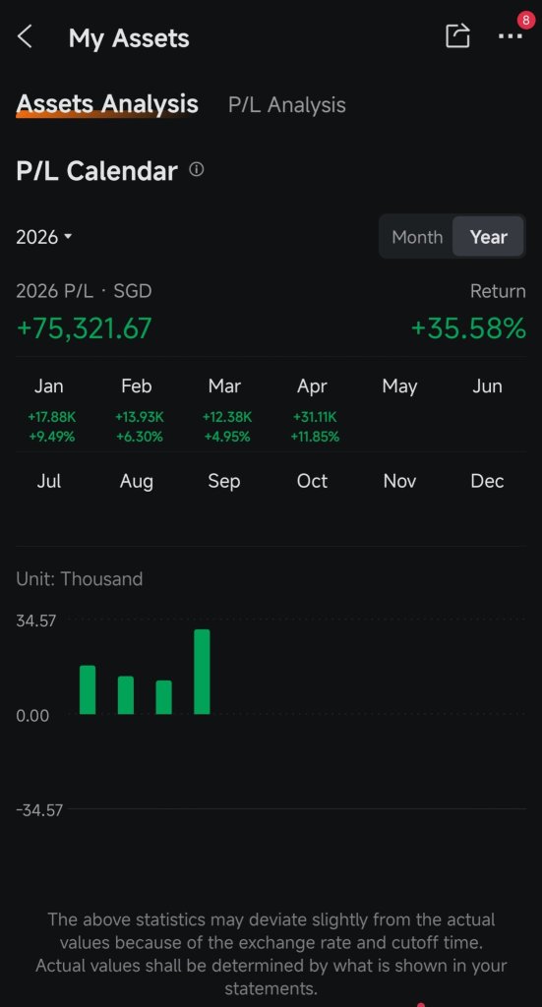Viewport: 542px width, 1007px height.
Task: Open the three-dot more menu
Action: click(510, 36)
